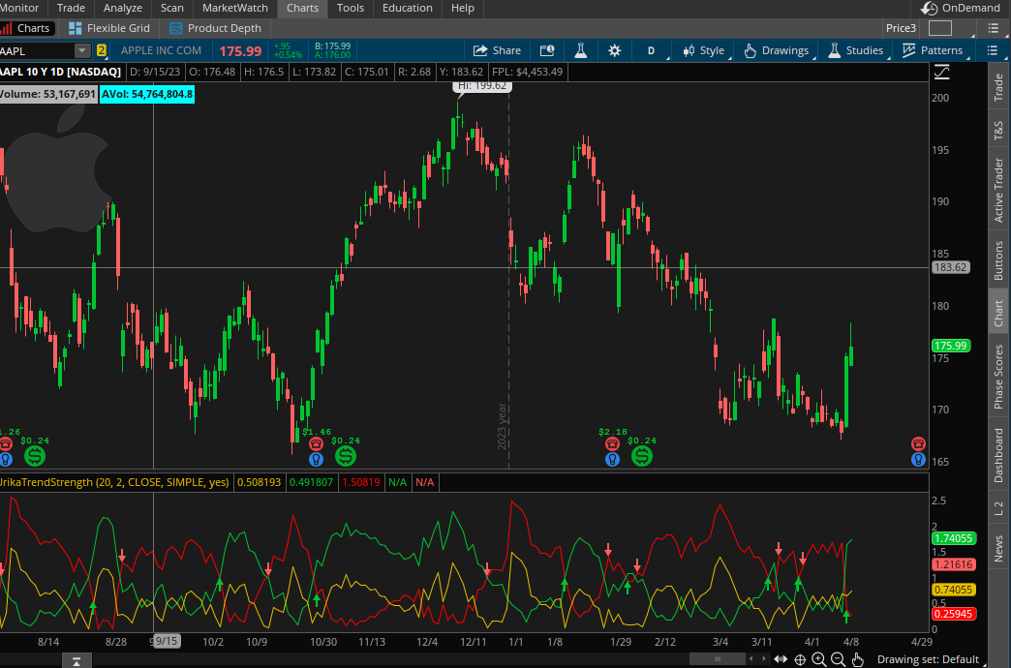Open the L2 sidebar panel

click(998, 507)
